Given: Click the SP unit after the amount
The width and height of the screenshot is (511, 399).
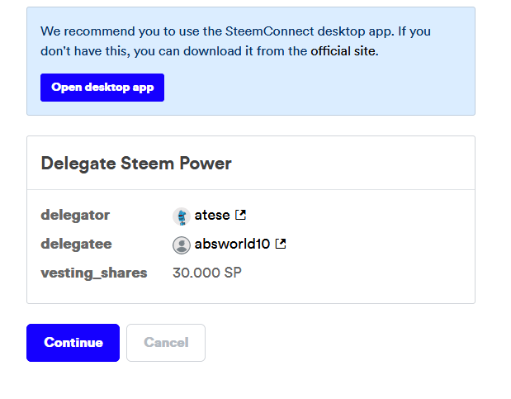Looking at the screenshot, I should [233, 273].
